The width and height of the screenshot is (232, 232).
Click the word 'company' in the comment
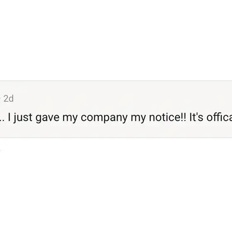pos(104,118)
